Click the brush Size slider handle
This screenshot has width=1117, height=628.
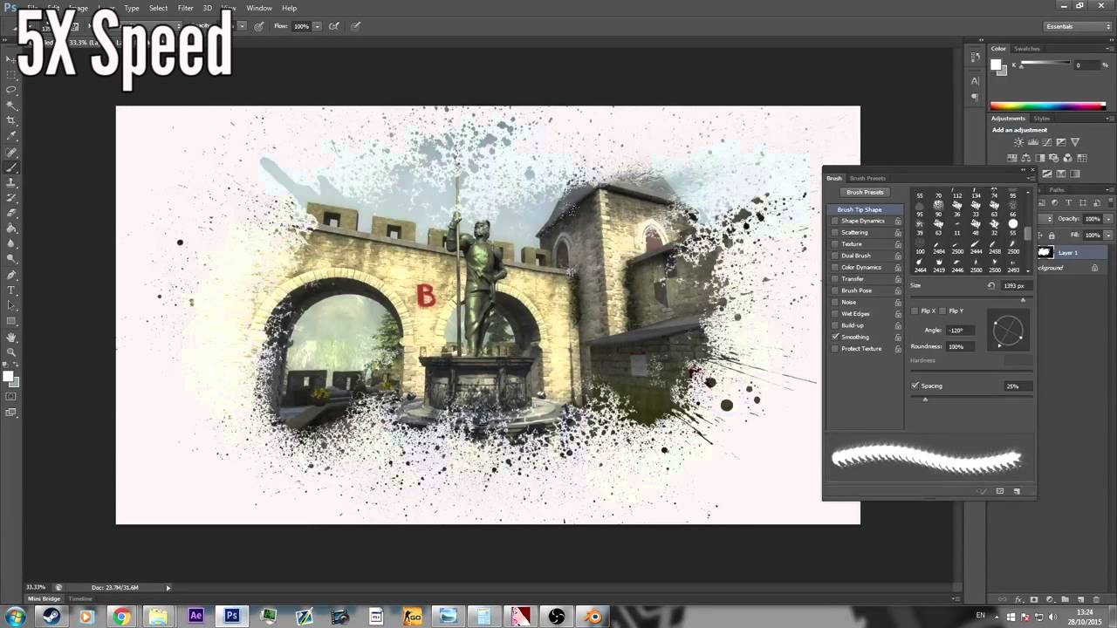tap(1023, 300)
